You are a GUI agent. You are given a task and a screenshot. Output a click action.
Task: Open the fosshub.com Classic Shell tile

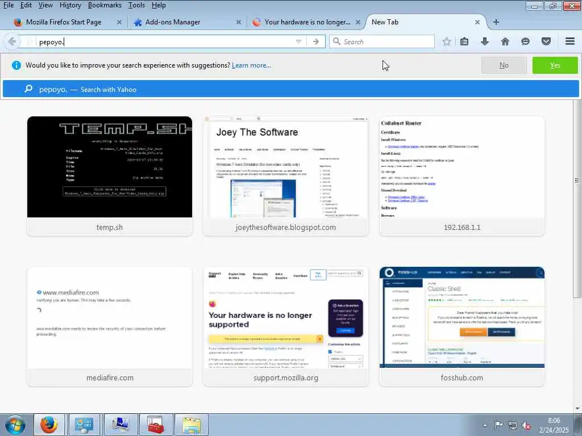click(x=462, y=326)
